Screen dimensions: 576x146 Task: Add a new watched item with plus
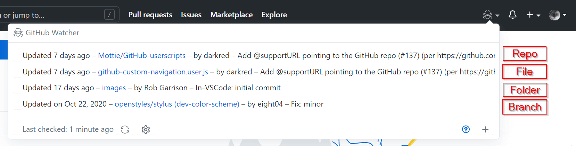pyautogui.click(x=485, y=129)
